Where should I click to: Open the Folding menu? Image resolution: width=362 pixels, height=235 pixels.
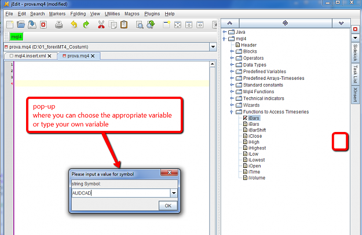click(x=78, y=14)
